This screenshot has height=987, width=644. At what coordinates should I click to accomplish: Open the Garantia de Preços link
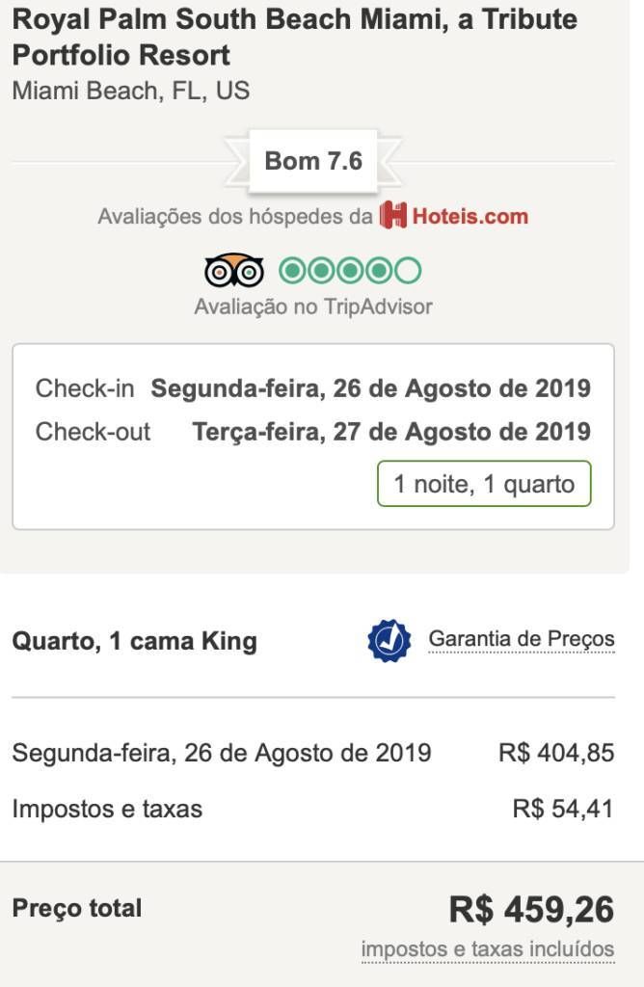[x=522, y=639]
